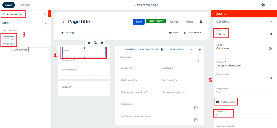Uncheck the Autonumber checkbox
This screenshot has height=128, width=277.
point(218,102)
